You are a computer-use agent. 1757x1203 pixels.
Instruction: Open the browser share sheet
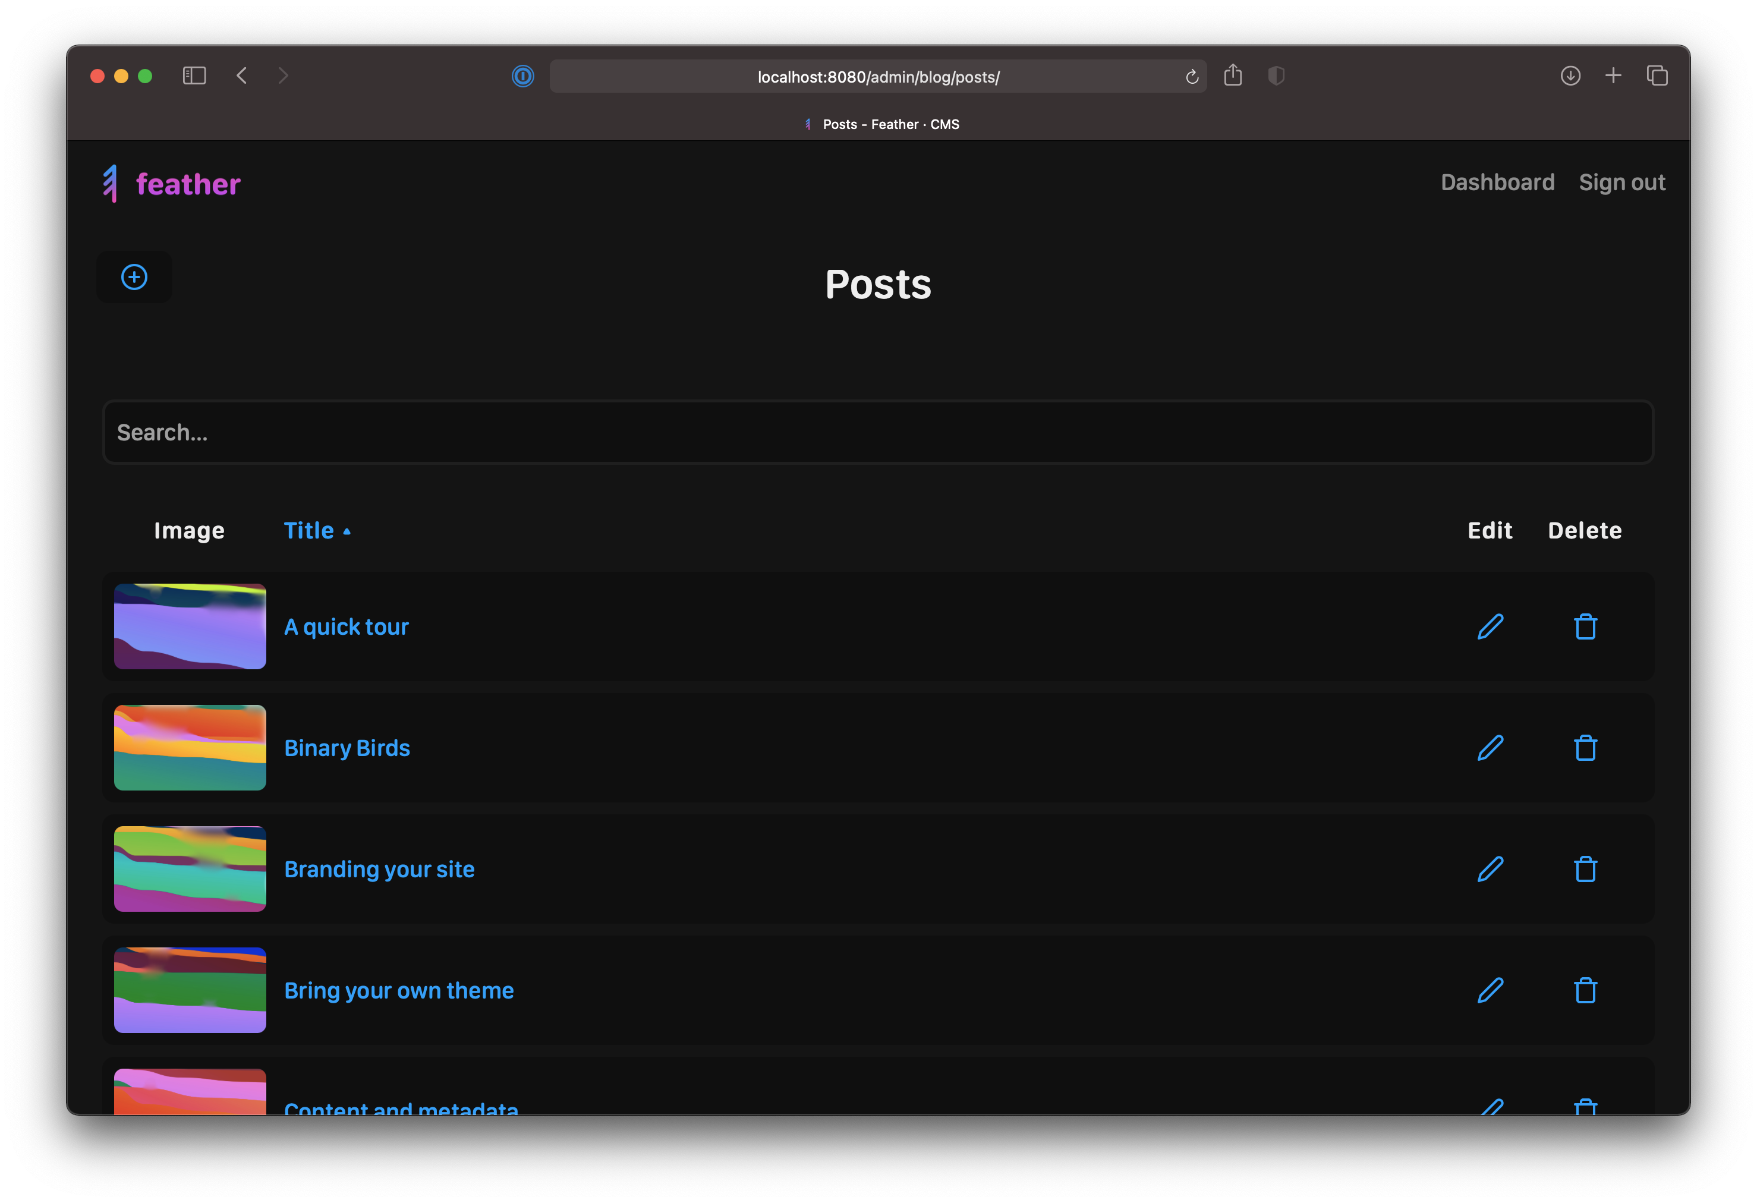click(x=1234, y=75)
